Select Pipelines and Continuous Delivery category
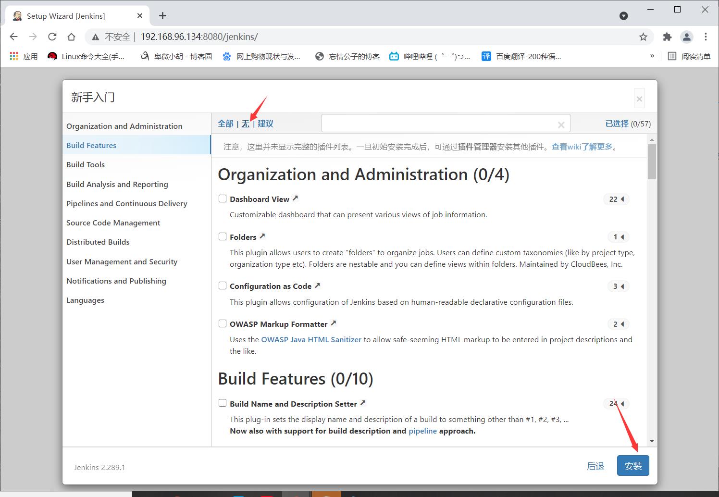The width and height of the screenshot is (719, 497). click(136, 203)
